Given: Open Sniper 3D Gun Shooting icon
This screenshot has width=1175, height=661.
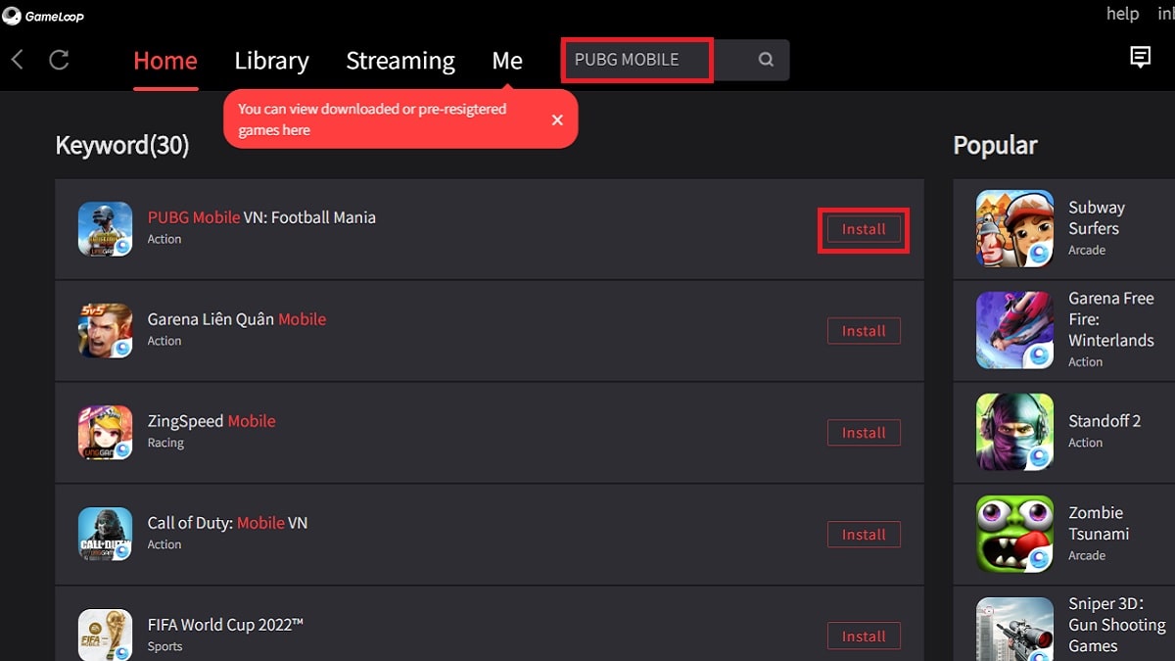Looking at the screenshot, I should tap(1014, 629).
